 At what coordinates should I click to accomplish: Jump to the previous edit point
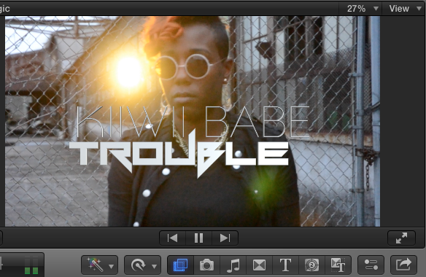[x=173, y=238]
